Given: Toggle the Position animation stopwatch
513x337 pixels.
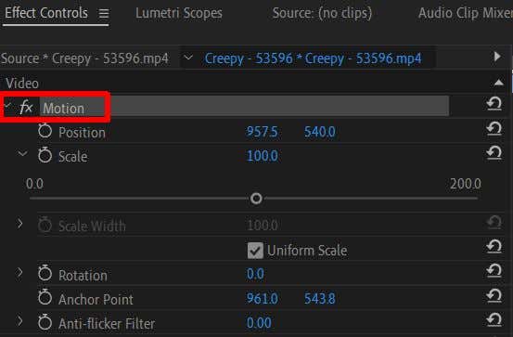Looking at the screenshot, I should pos(45,131).
